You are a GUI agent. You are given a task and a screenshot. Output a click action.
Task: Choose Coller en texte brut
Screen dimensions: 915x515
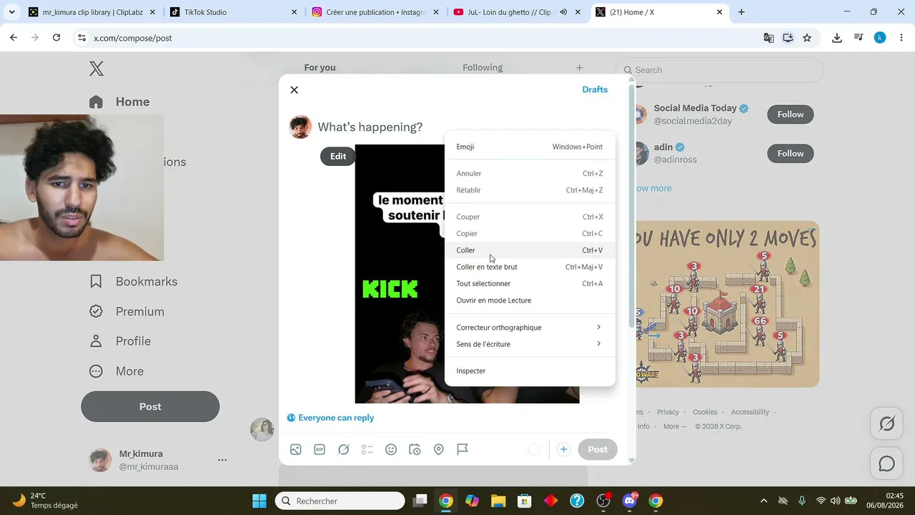tap(530, 267)
